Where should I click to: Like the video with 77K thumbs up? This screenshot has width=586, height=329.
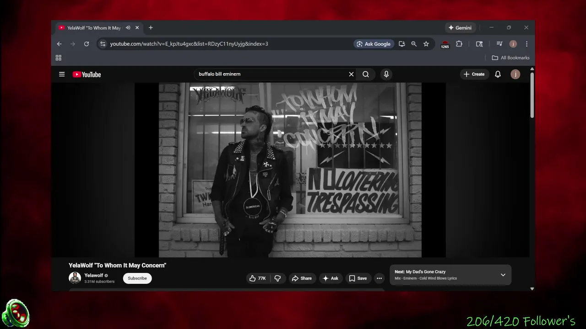point(257,278)
